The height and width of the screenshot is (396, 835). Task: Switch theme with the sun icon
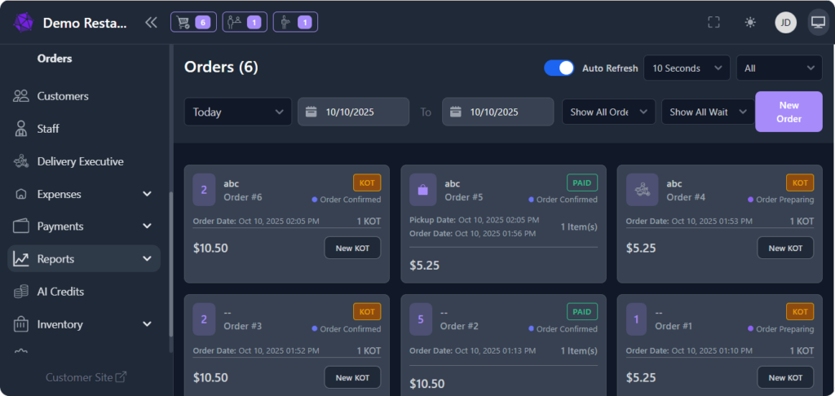750,23
